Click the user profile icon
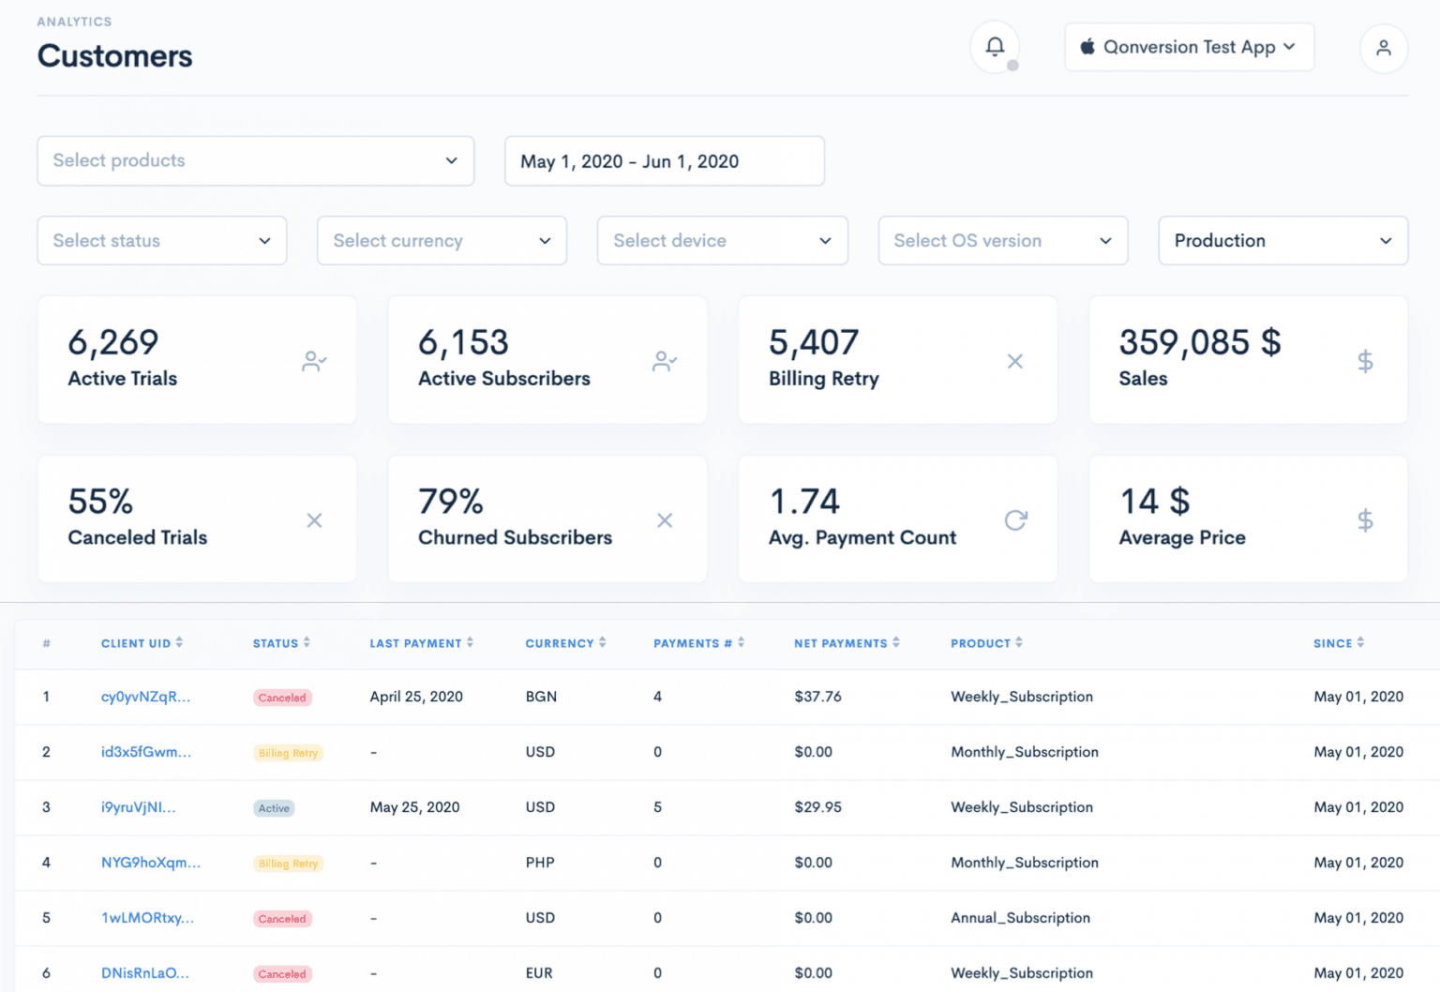The height and width of the screenshot is (992, 1440). pyautogui.click(x=1384, y=49)
